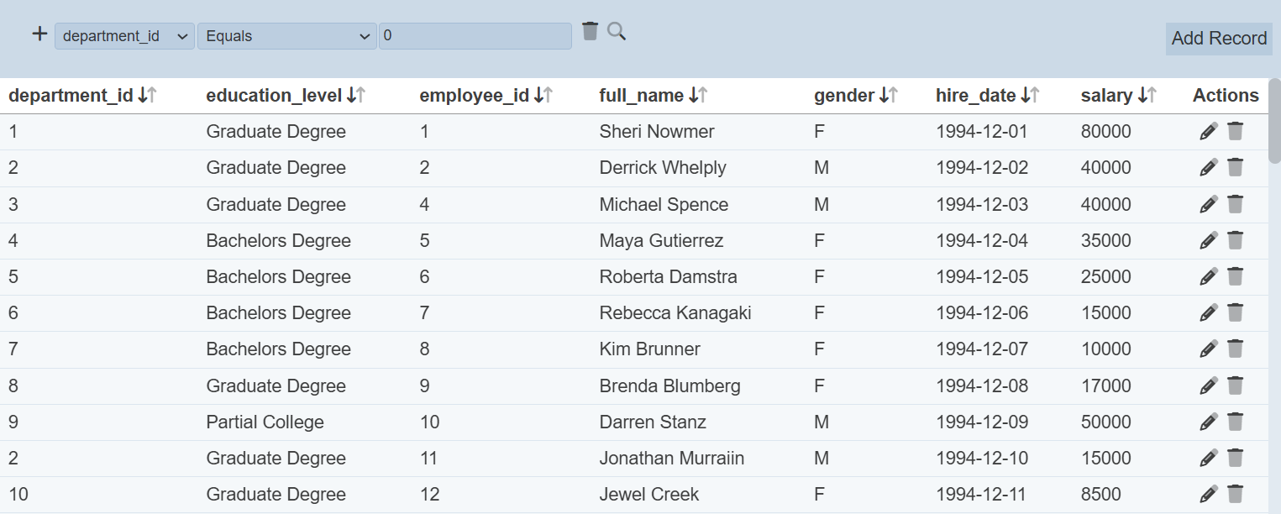Toggle sort order on the salary column
The image size is (1281, 514).
[x=1147, y=96]
